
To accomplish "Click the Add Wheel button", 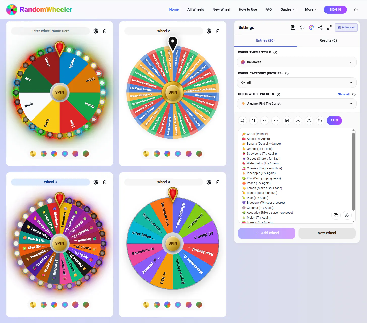I will click(267, 233).
